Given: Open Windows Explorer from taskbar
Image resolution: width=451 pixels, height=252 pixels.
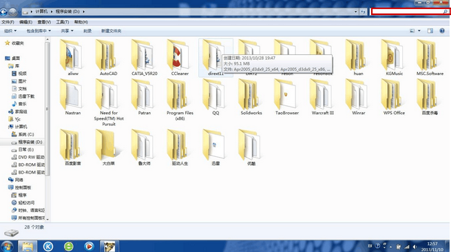Looking at the screenshot, I should 28,246.
